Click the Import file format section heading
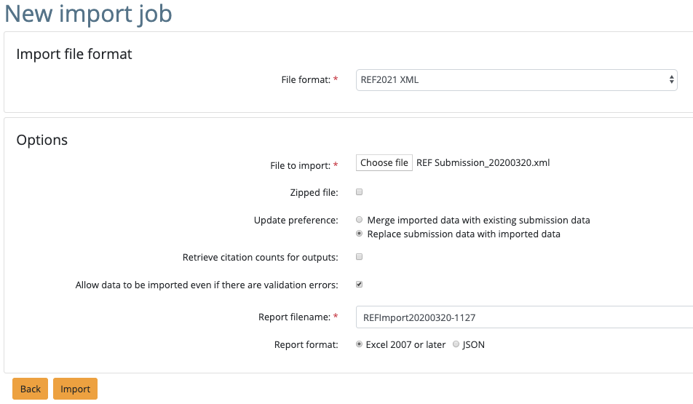The image size is (693, 404). (x=74, y=55)
